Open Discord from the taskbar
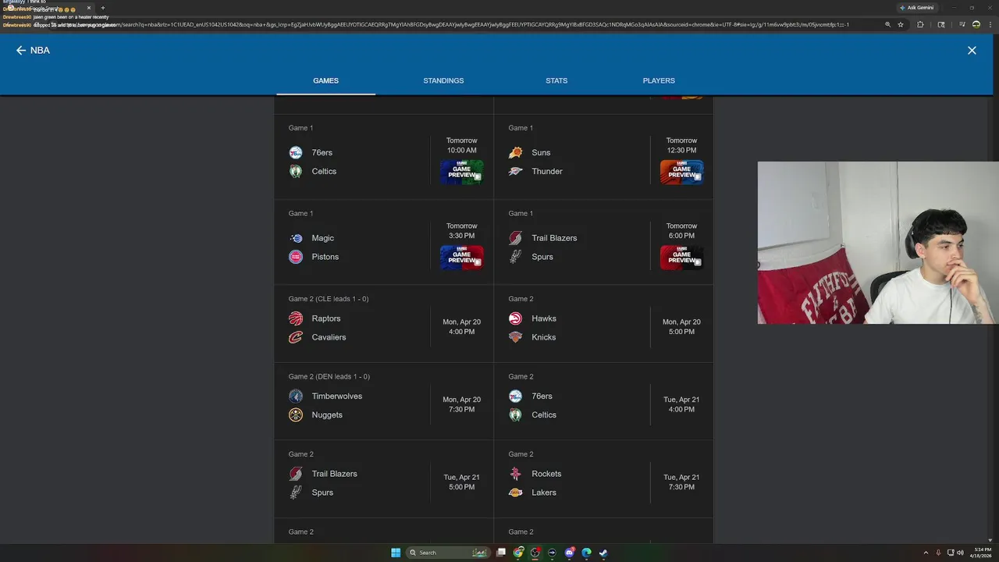Screen dimensions: 999x562 (x=570, y=553)
